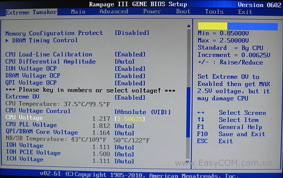Click the Version 0602 text
This screenshot has height=178, width=283.
tap(259, 5)
